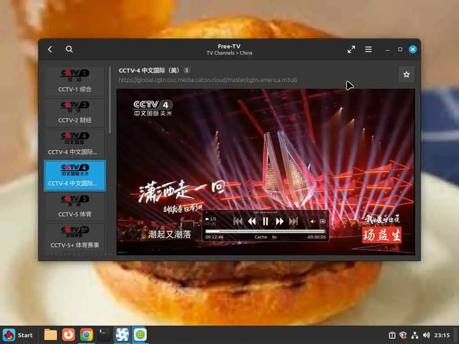459x344 pixels.
Task: Click the Free-TV window title
Action: (229, 46)
